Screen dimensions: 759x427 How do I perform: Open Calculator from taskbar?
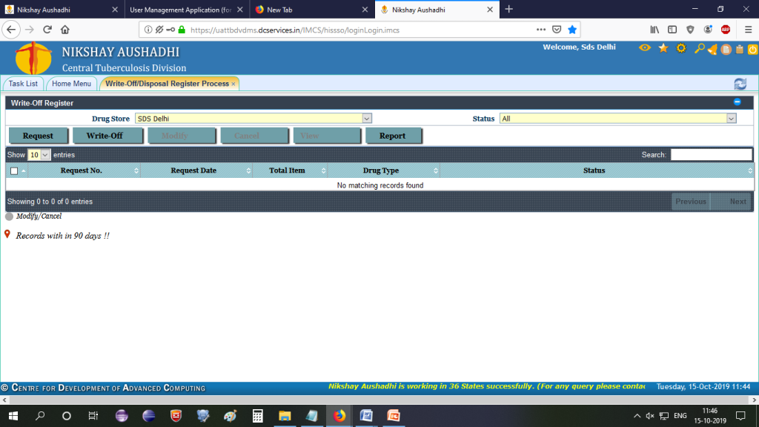[257, 416]
